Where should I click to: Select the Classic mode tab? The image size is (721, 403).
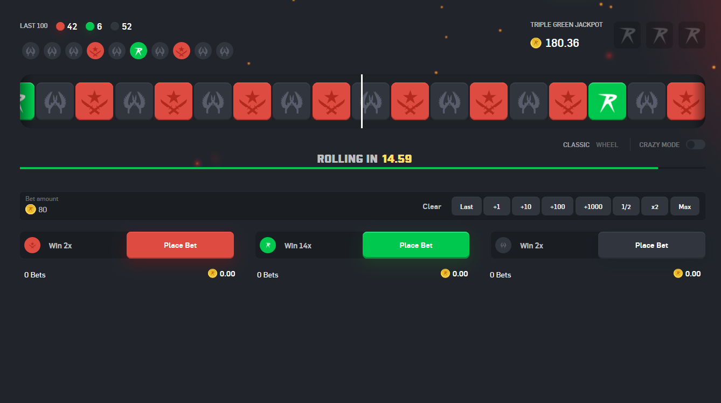[x=576, y=144]
